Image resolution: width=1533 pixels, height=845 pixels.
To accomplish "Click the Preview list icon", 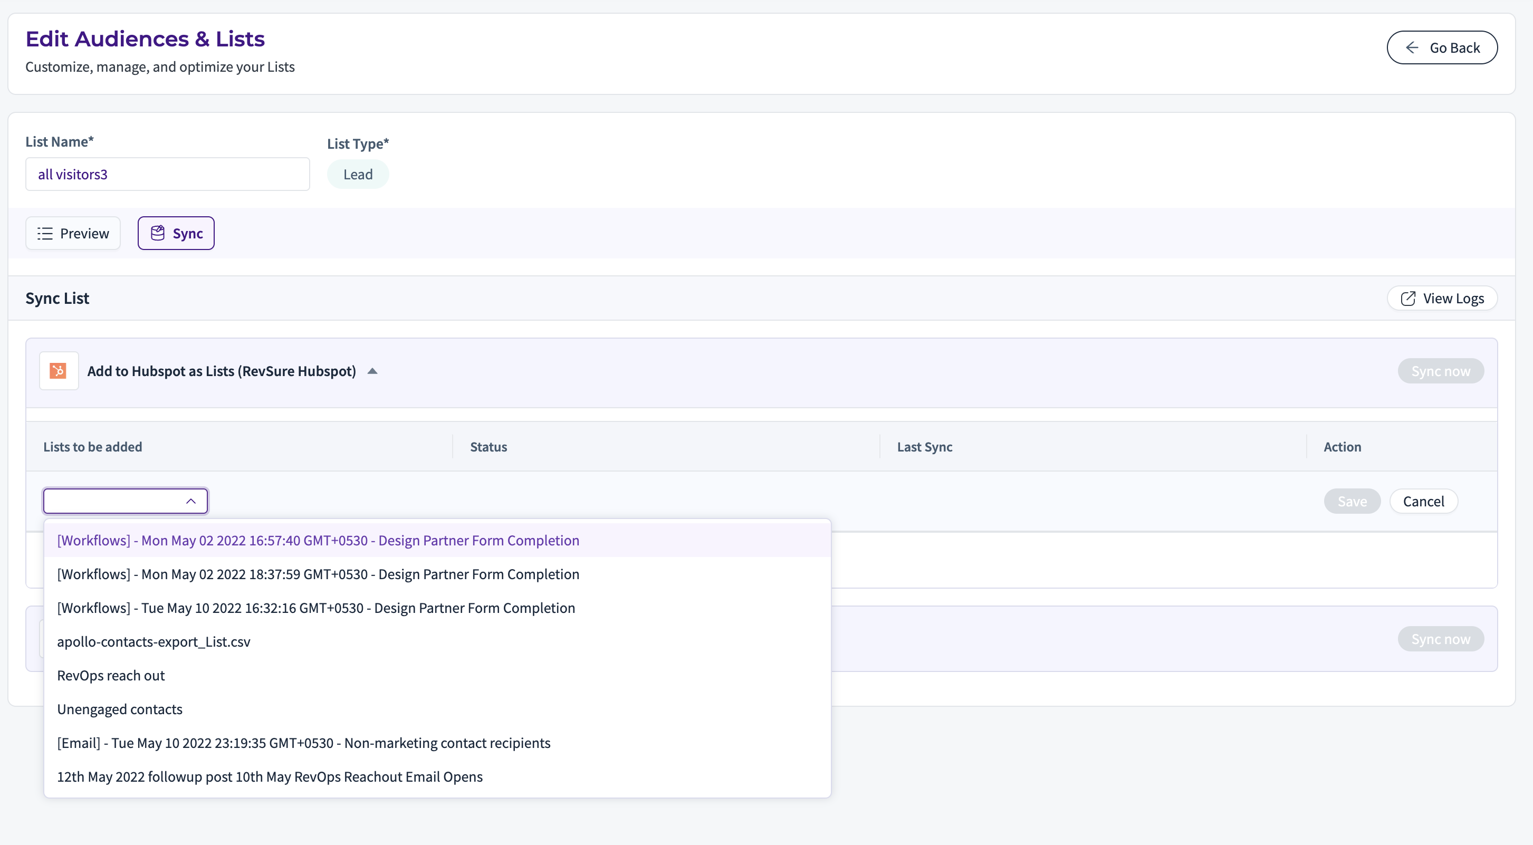I will [45, 233].
